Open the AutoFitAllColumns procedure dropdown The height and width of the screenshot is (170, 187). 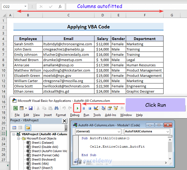coord(167,132)
